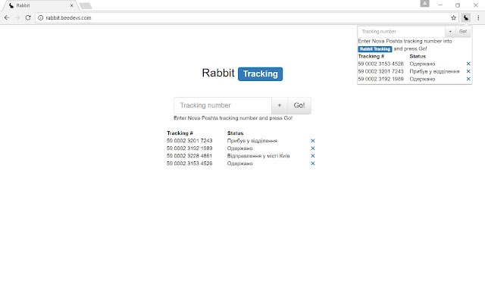
Task: Click the browser back arrow
Action: tap(7, 17)
